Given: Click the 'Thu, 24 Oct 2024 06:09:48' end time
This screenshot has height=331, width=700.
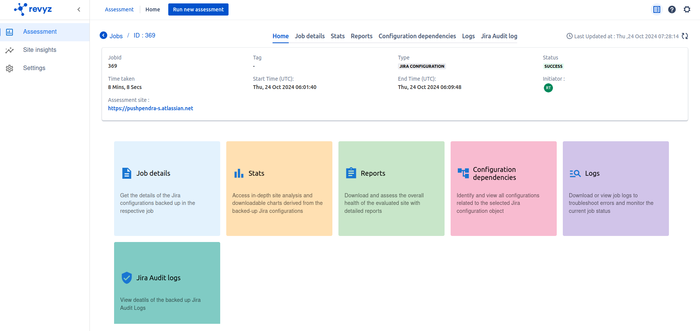Looking at the screenshot, I should click(x=429, y=87).
